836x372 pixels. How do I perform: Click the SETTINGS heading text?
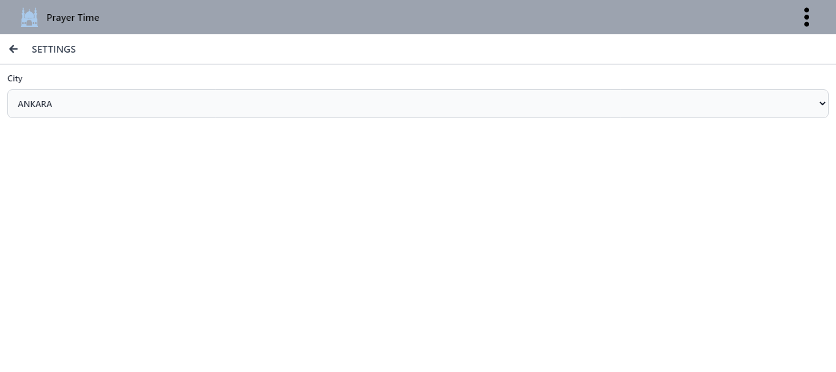point(54,50)
